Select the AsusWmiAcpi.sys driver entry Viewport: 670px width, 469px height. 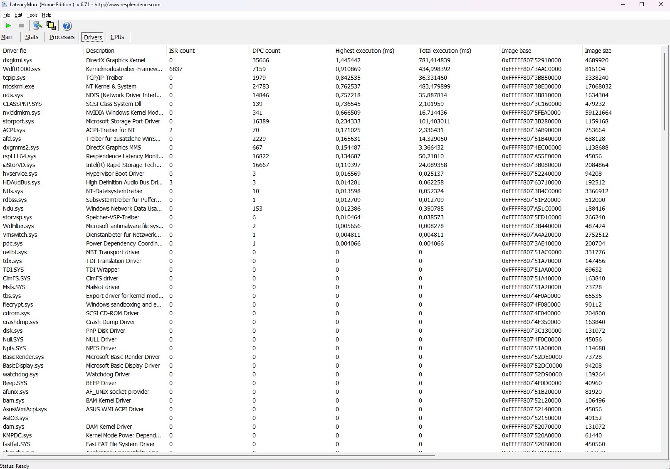click(x=25, y=409)
